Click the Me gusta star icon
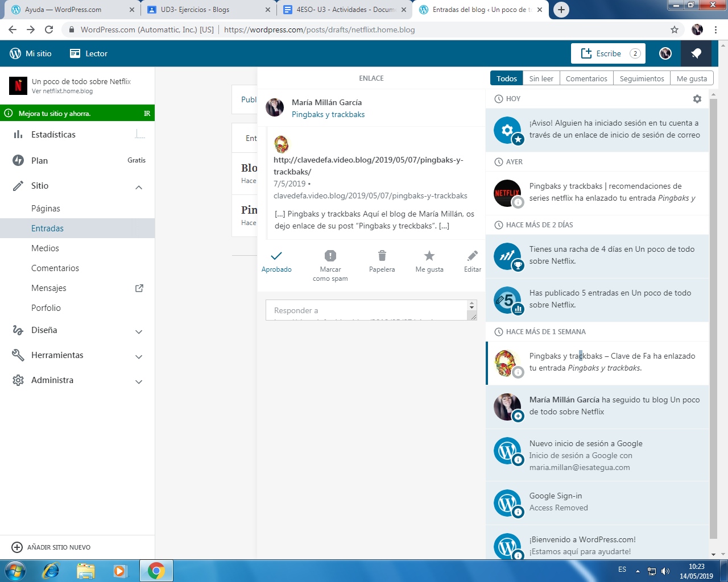Image resolution: width=728 pixels, height=582 pixels. pyautogui.click(x=429, y=256)
